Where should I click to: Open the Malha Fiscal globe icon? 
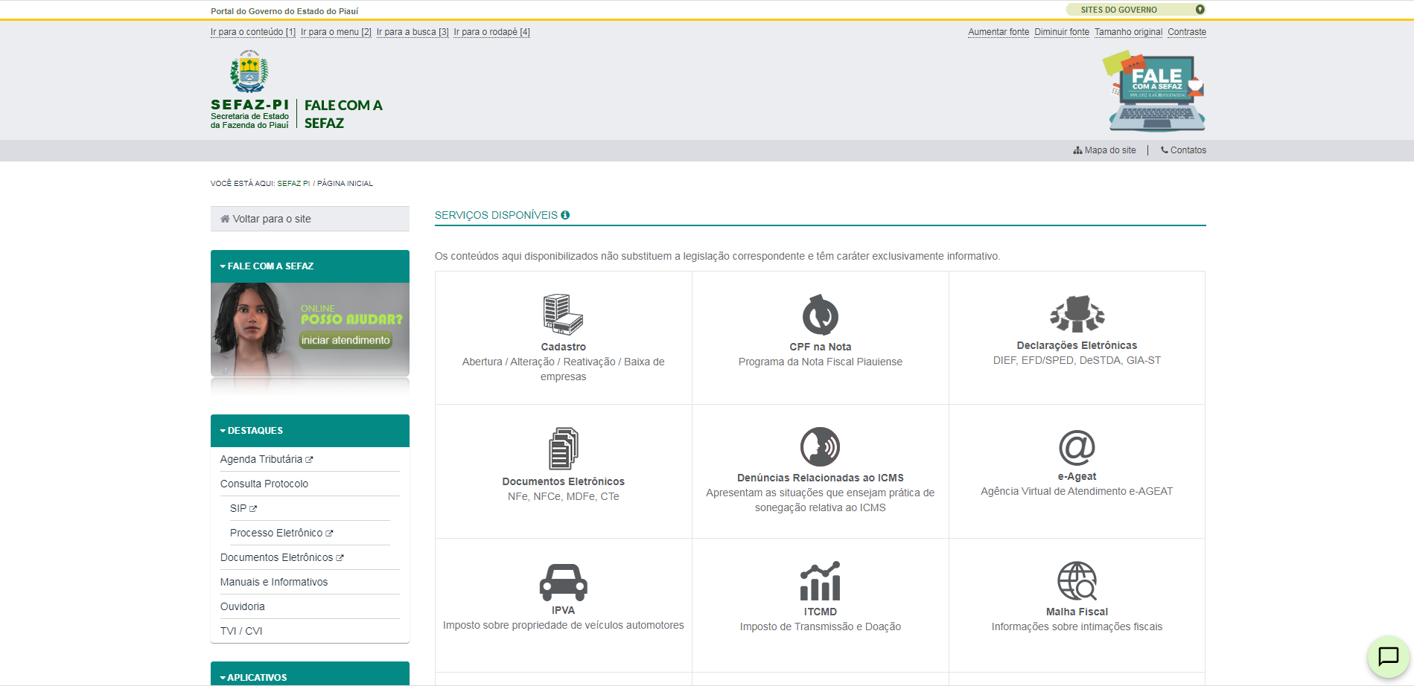coord(1077,581)
